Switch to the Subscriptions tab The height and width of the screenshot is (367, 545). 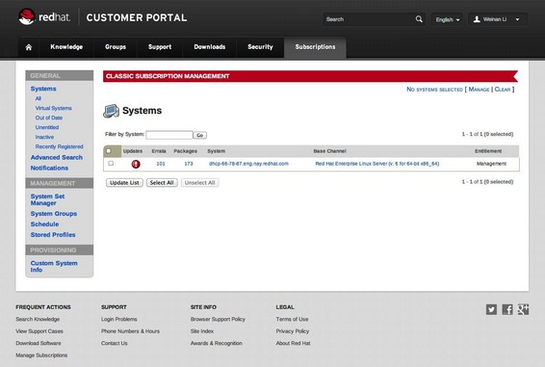coord(315,47)
